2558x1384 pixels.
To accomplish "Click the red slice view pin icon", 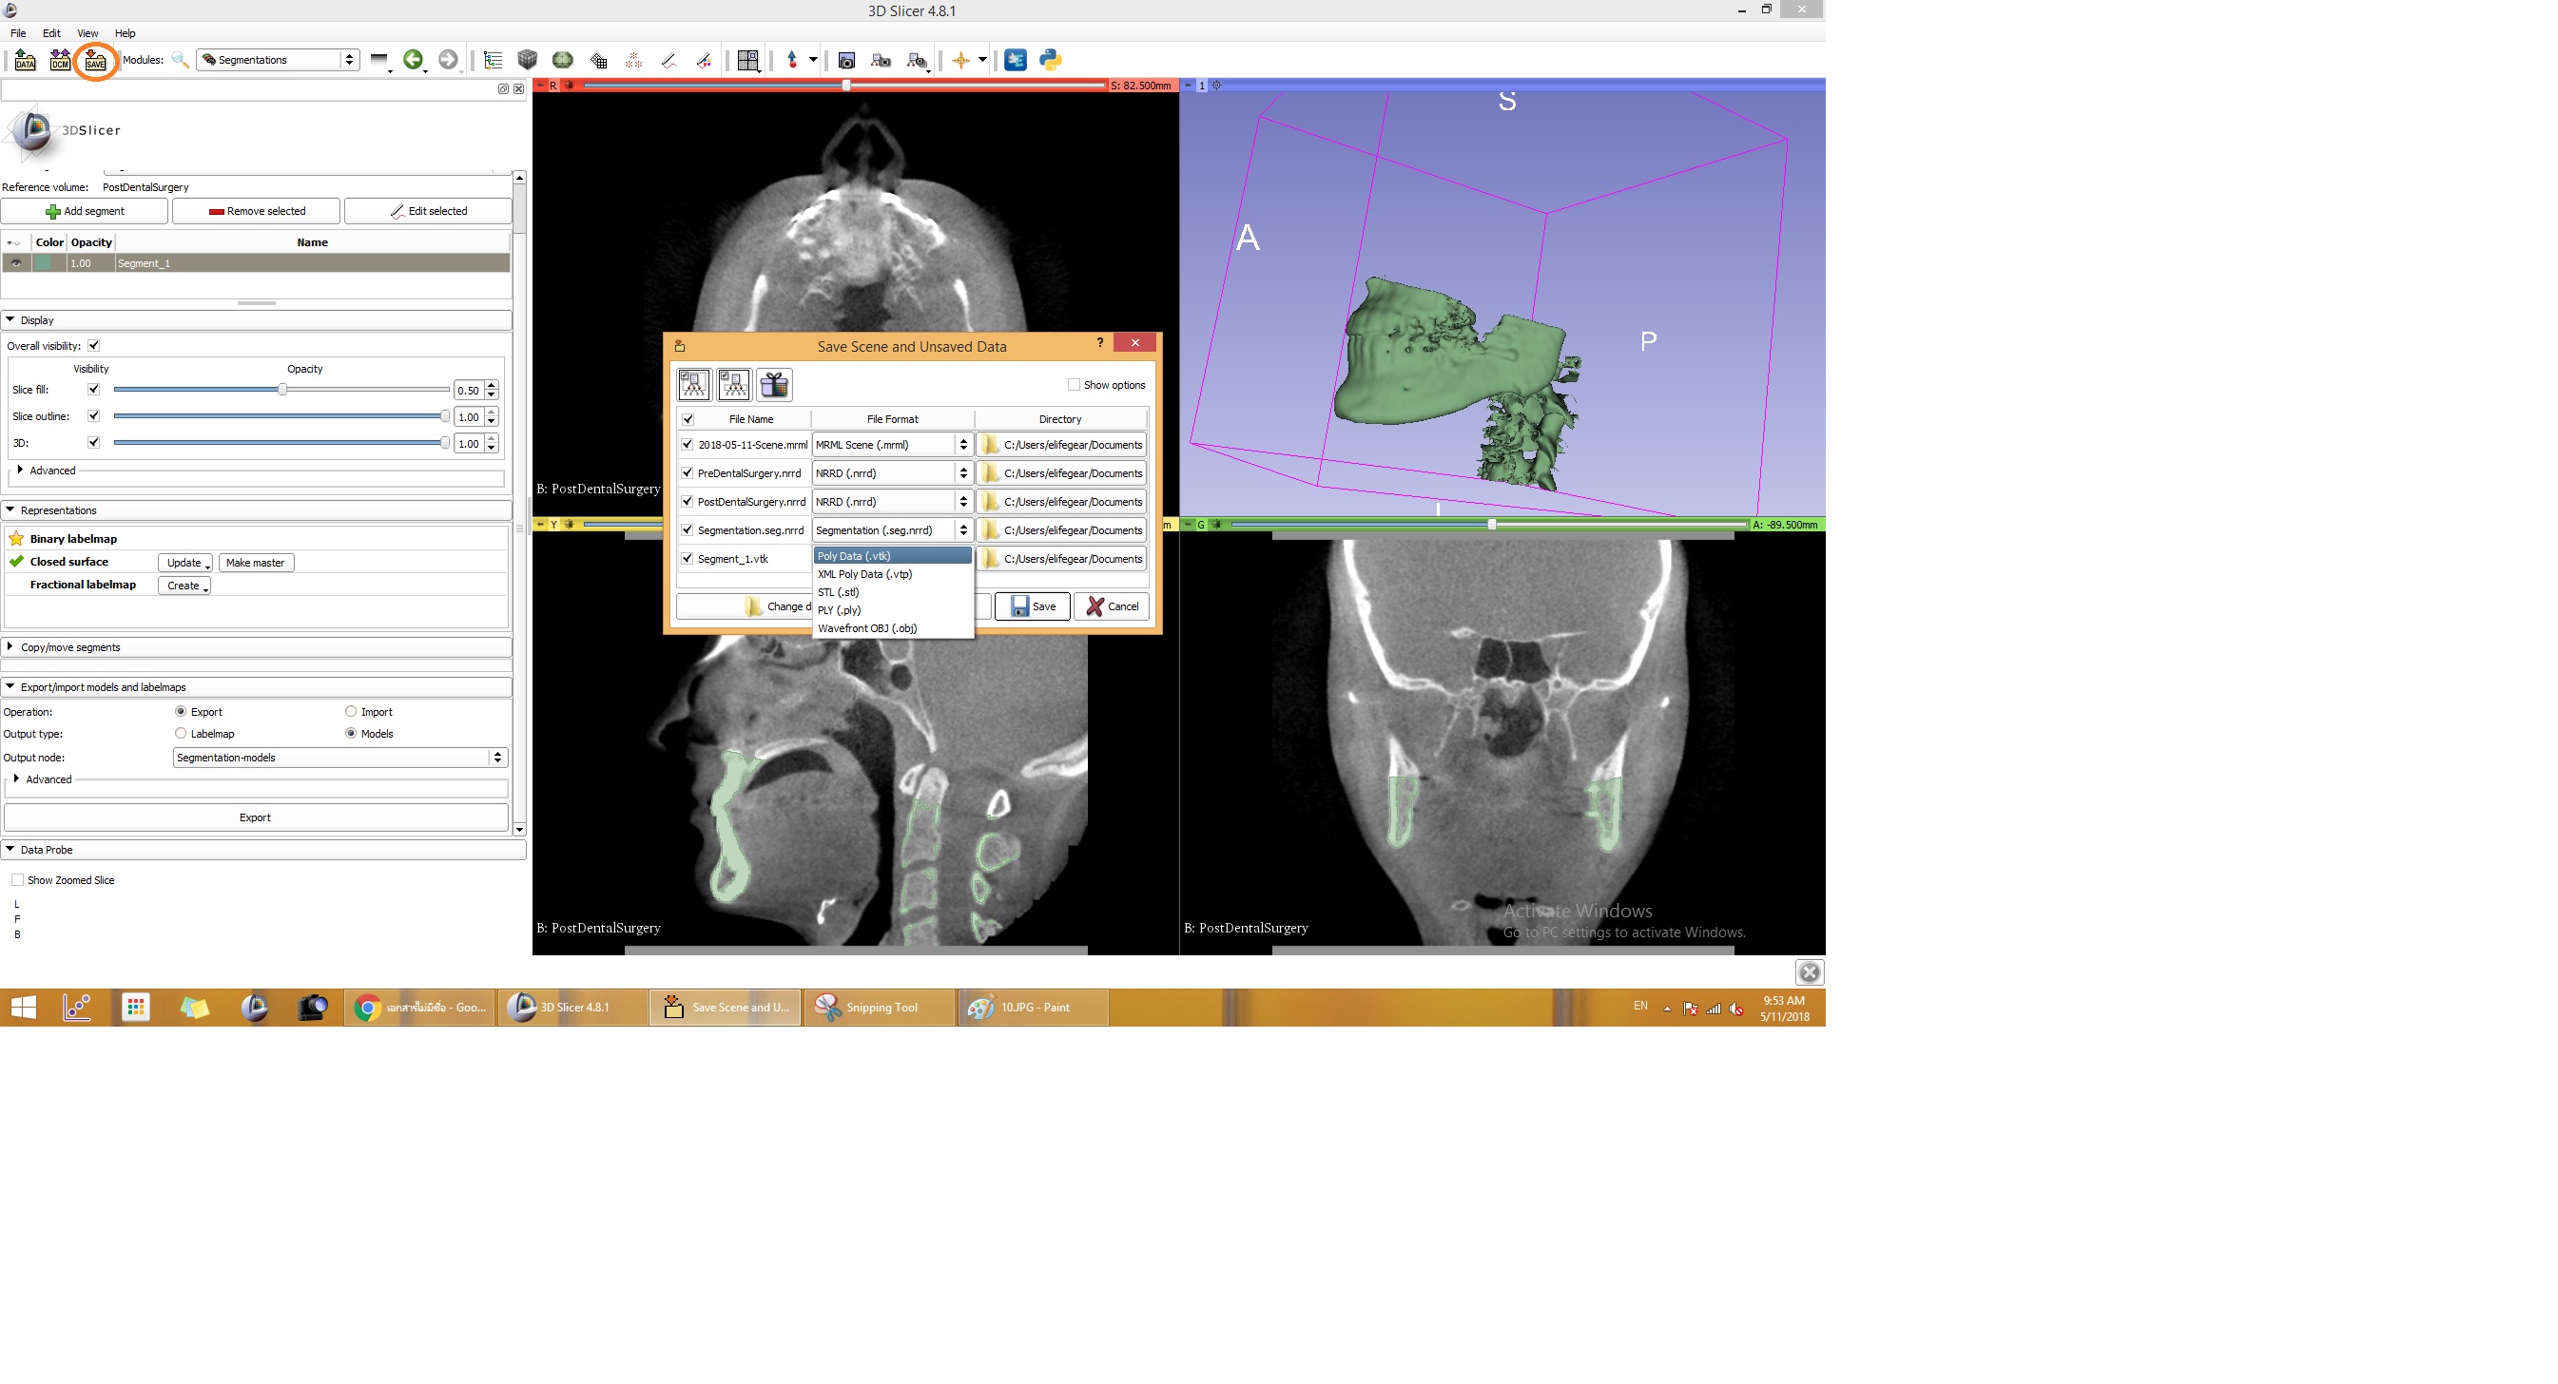I will coord(541,86).
